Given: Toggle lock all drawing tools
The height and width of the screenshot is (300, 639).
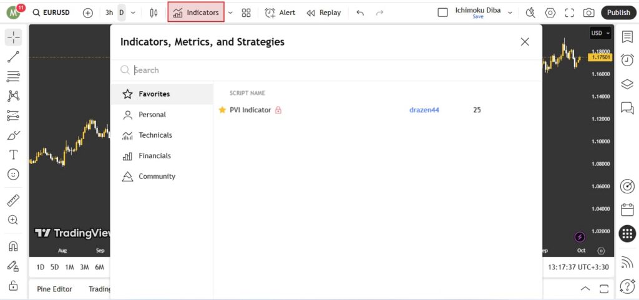Looking at the screenshot, I should pyautogui.click(x=13, y=286).
